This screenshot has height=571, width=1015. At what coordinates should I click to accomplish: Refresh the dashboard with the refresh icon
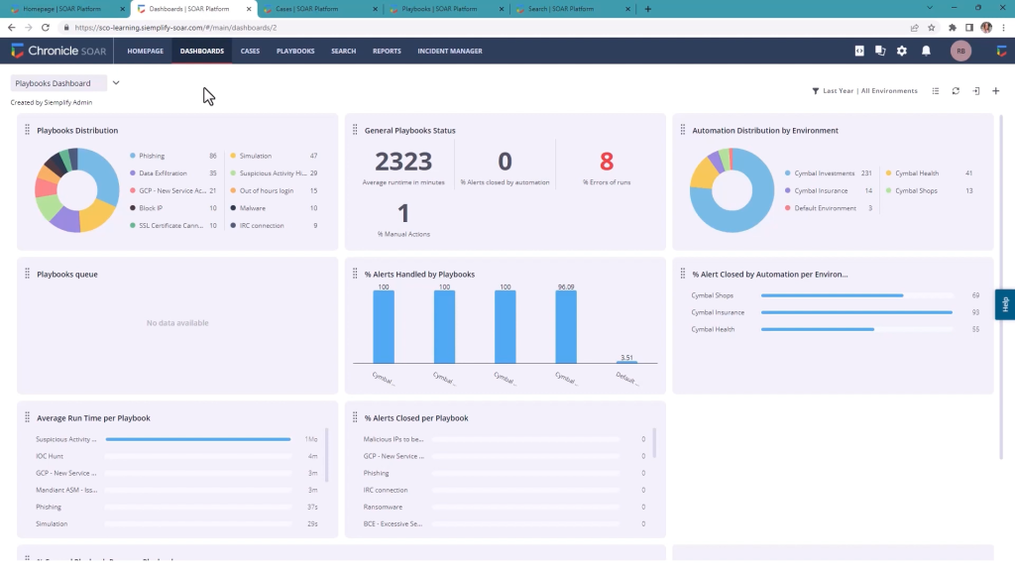click(x=956, y=91)
